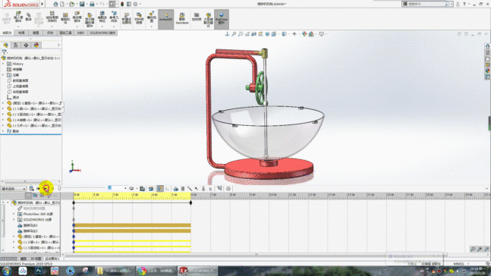Click the Rotary Motor 2 timeline bar
The height and width of the screenshot is (276, 491).
[132, 231]
